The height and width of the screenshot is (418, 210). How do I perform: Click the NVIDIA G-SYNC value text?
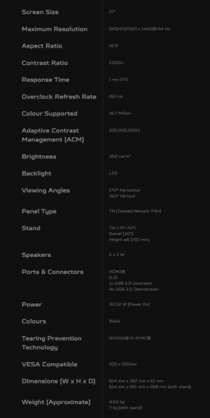[130, 338]
